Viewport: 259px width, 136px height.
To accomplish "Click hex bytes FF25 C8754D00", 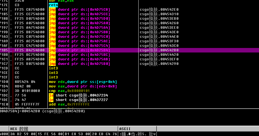I will (x=30, y=10).
